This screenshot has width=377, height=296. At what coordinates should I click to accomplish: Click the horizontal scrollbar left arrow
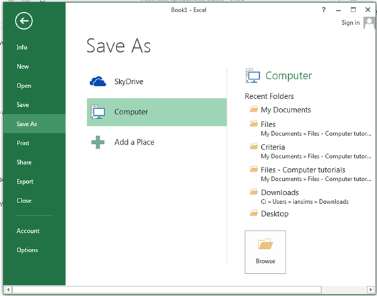[x=8, y=289]
